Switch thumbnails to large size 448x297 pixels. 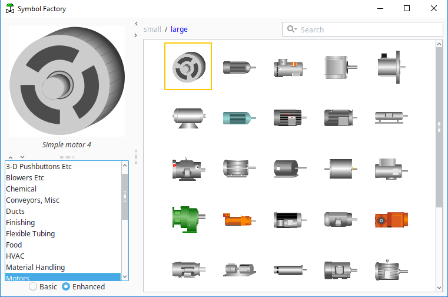pyautogui.click(x=179, y=29)
